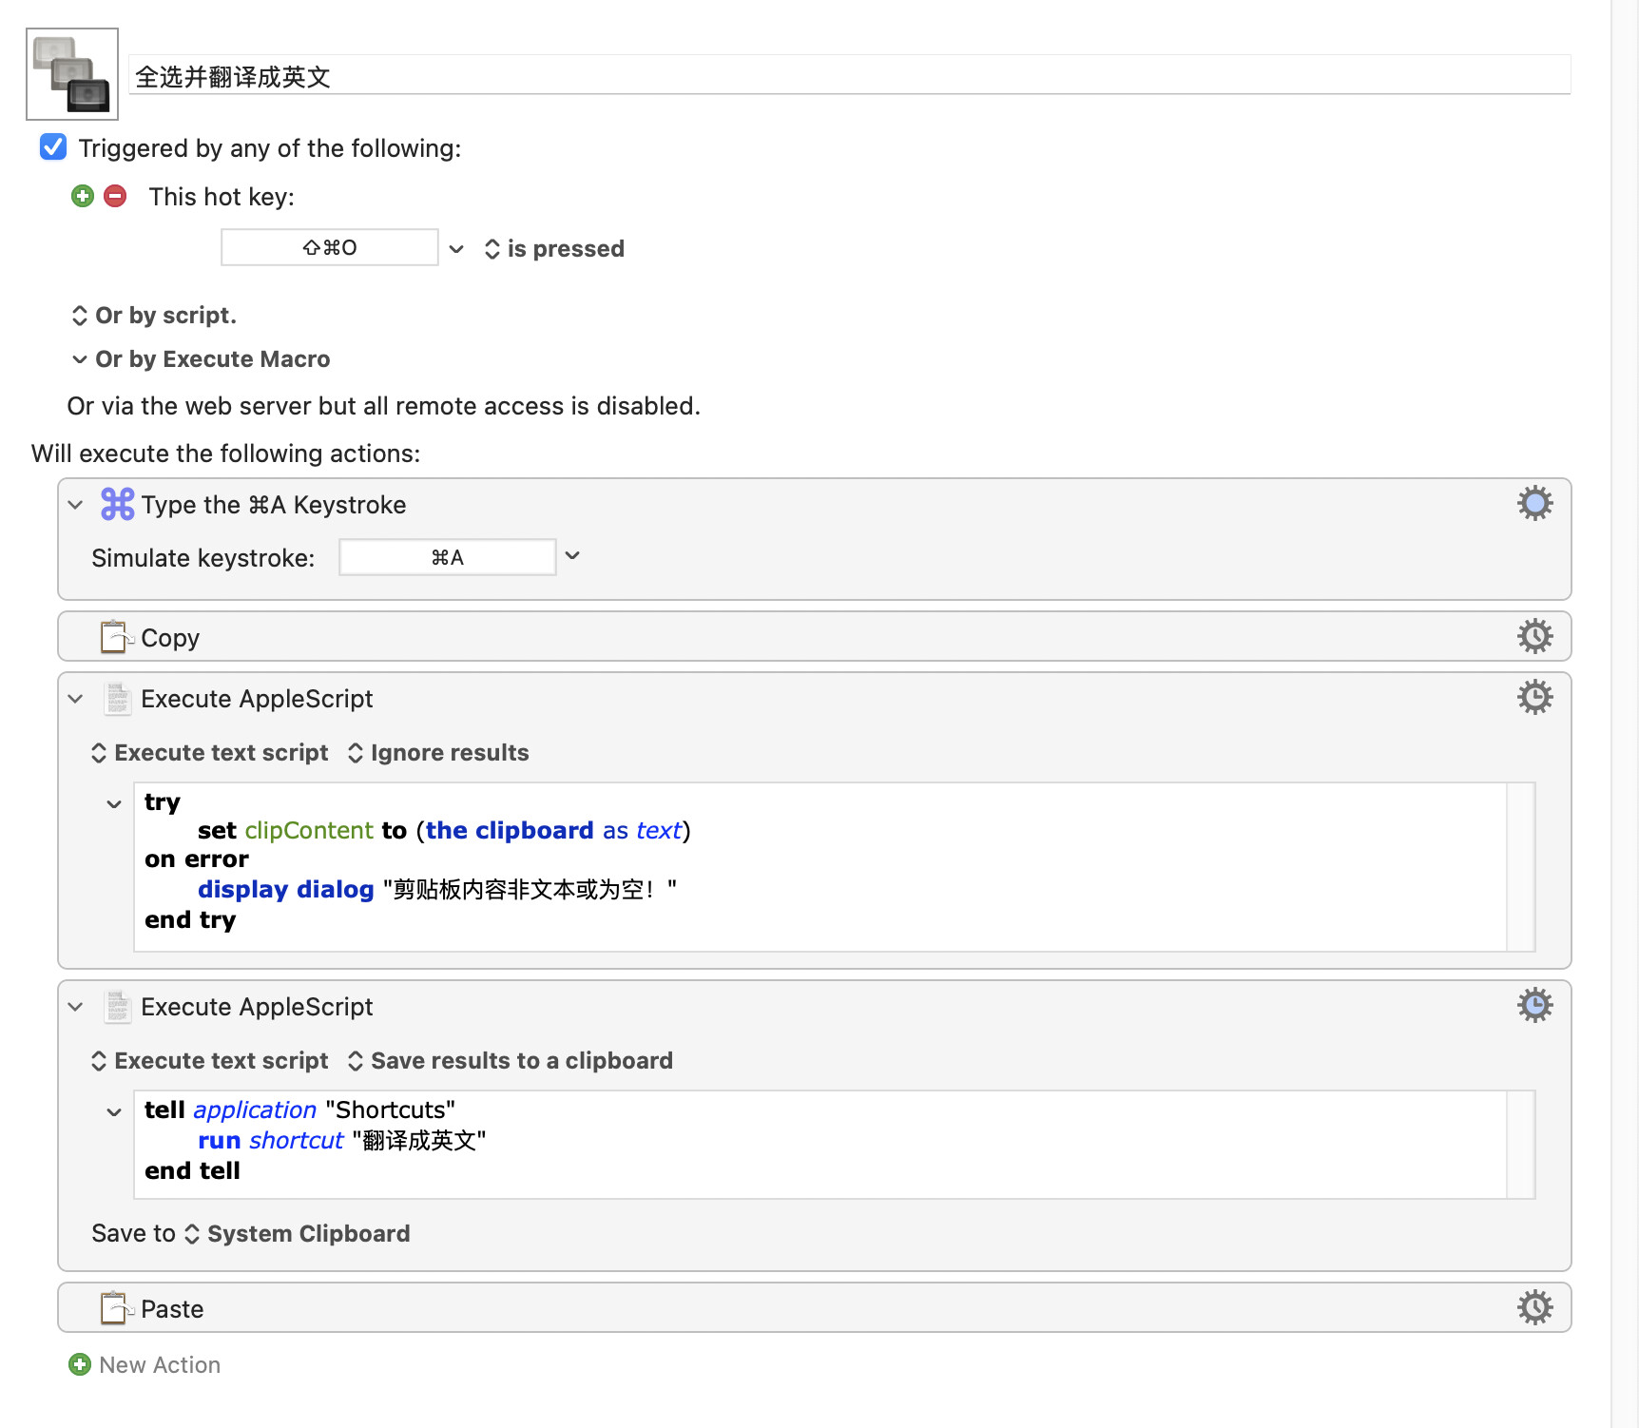Click the green plus beside New Action
1639x1428 pixels.
point(80,1364)
